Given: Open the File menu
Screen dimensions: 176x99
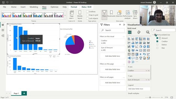Looking at the screenshot, I should pos(4,7).
